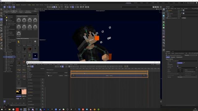
Task: Open Photoshop from taskbar
Action: (48, 109)
